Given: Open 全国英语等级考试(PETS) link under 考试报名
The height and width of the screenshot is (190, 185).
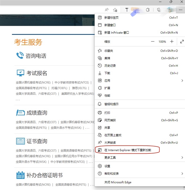Looking at the screenshot, I should pos(31,88).
